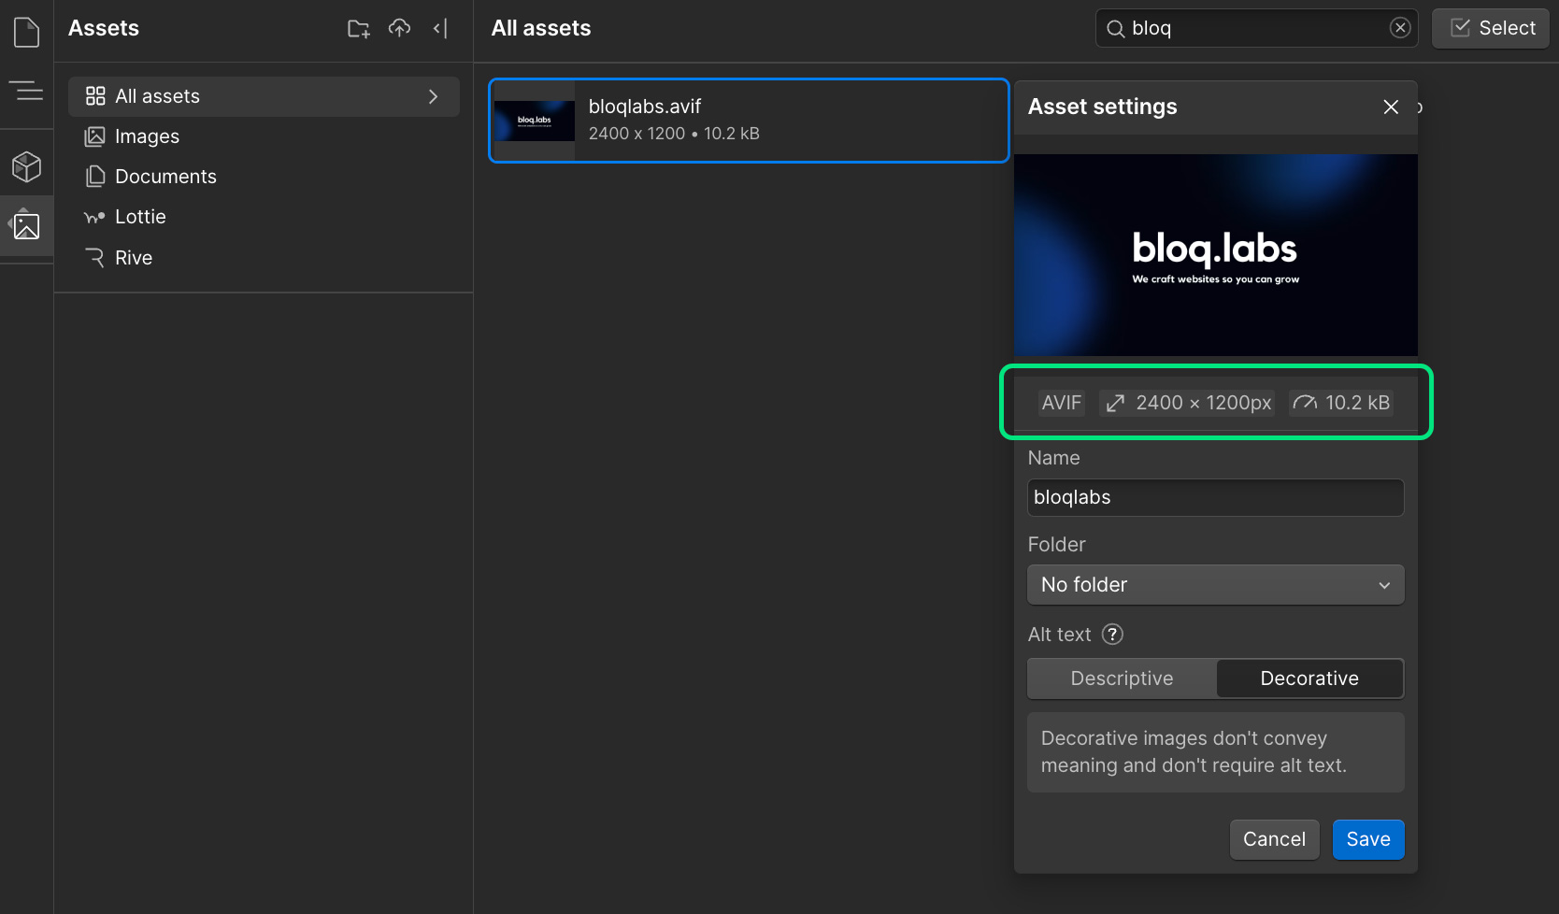Open the Components cube icon
Viewport: 1559px width, 914px height.
point(26,166)
